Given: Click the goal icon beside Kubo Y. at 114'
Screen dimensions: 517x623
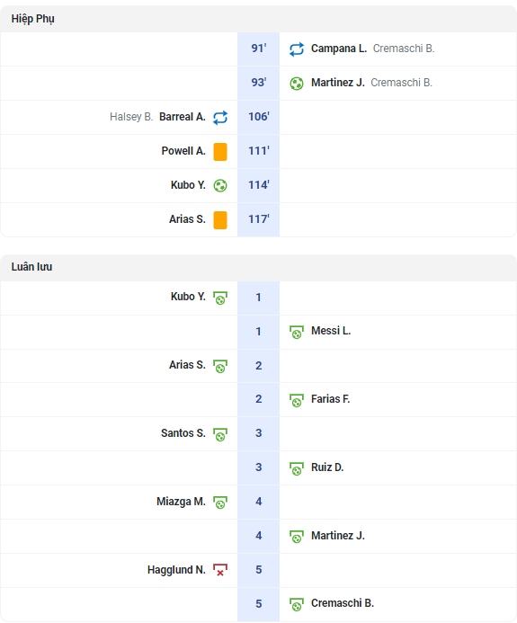Looking at the screenshot, I should (x=220, y=185).
